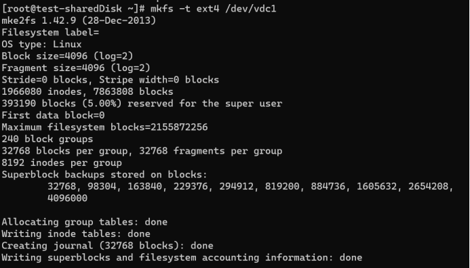Click the 240 block groups line
This screenshot has width=470, height=268.
coord(47,139)
